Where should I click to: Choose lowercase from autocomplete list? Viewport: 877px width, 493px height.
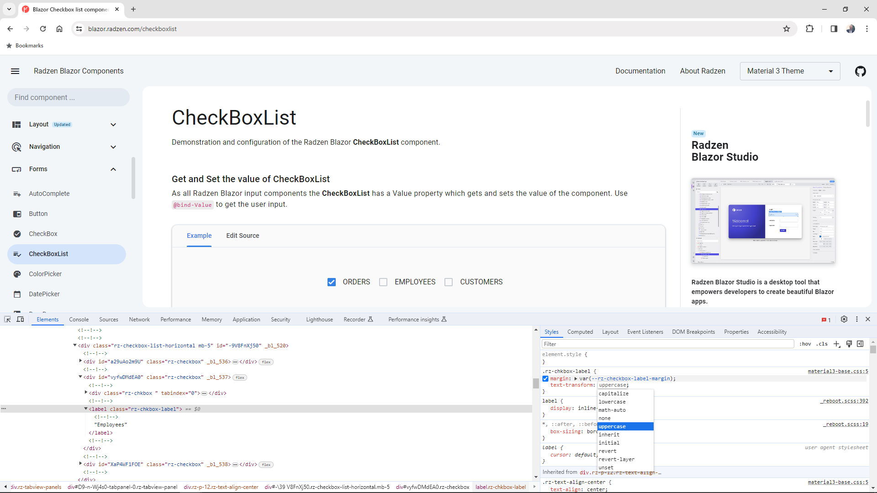click(x=625, y=402)
